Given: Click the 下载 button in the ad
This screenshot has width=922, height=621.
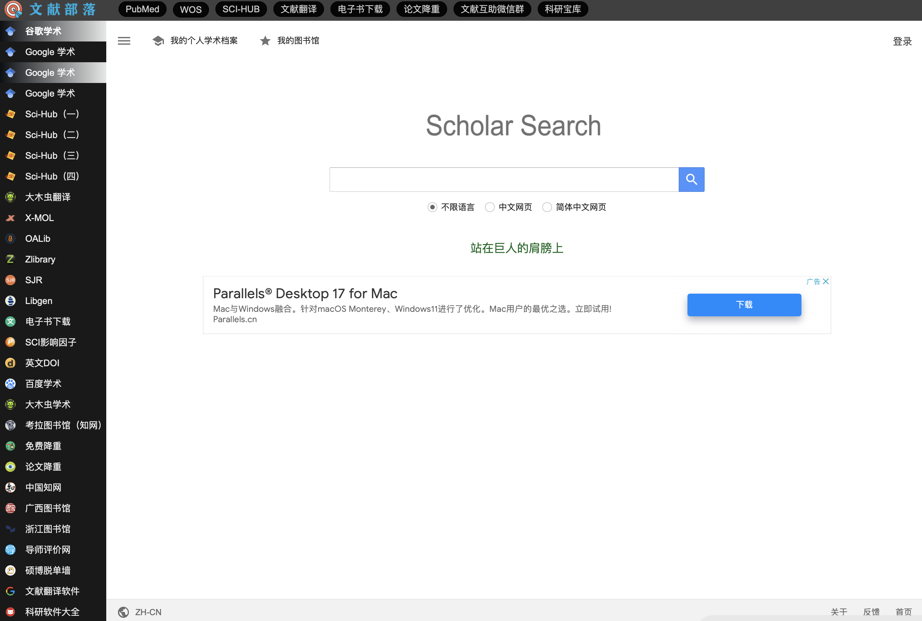Looking at the screenshot, I should (744, 305).
